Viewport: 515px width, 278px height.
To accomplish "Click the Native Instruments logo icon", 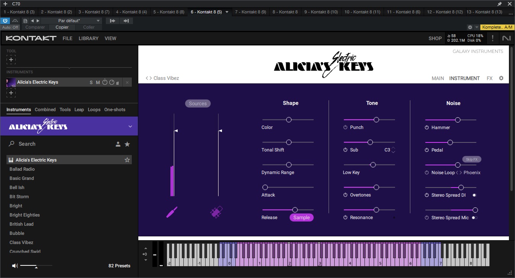I will coord(506,38).
